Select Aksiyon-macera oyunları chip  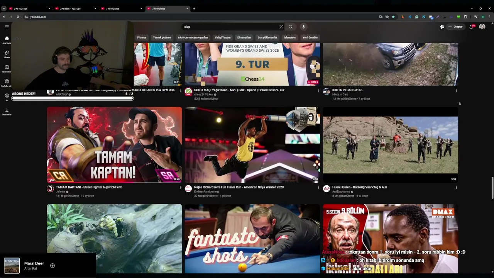[193, 37]
